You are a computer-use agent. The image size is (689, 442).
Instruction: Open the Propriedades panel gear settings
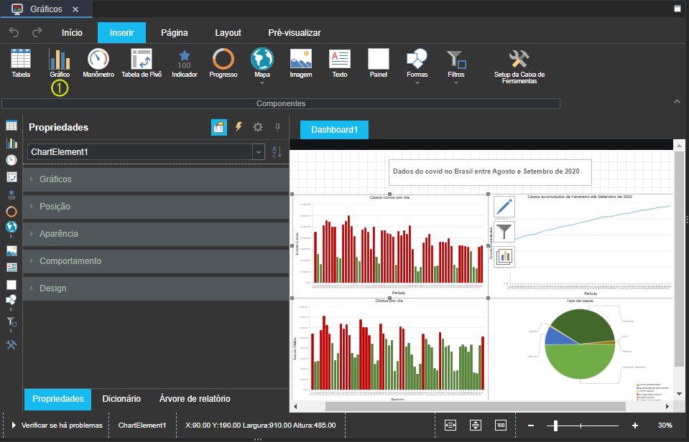[x=258, y=127]
